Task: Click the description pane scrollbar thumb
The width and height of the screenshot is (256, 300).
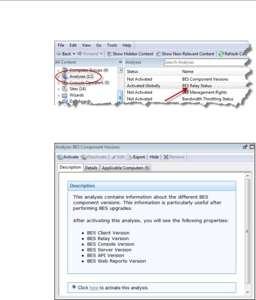Action: (247, 231)
